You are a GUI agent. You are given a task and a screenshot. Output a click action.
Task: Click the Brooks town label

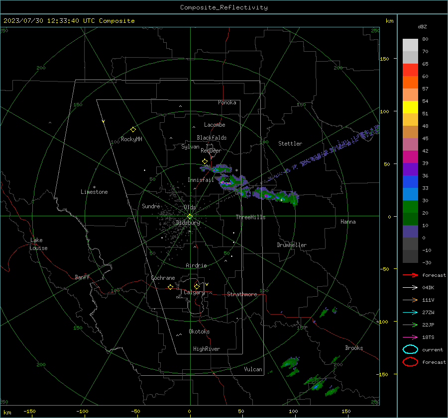click(x=354, y=348)
